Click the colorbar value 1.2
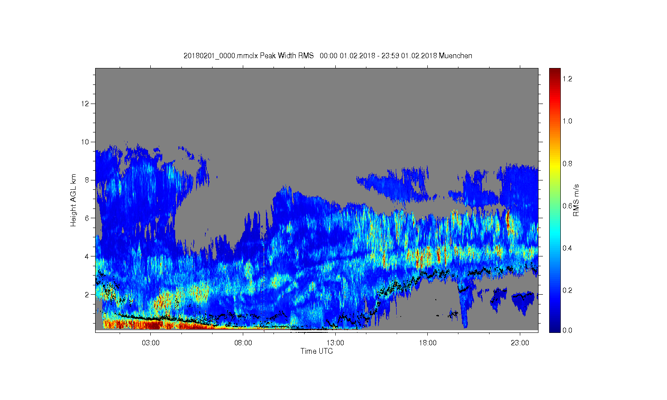The image size is (667, 400). pos(567,79)
